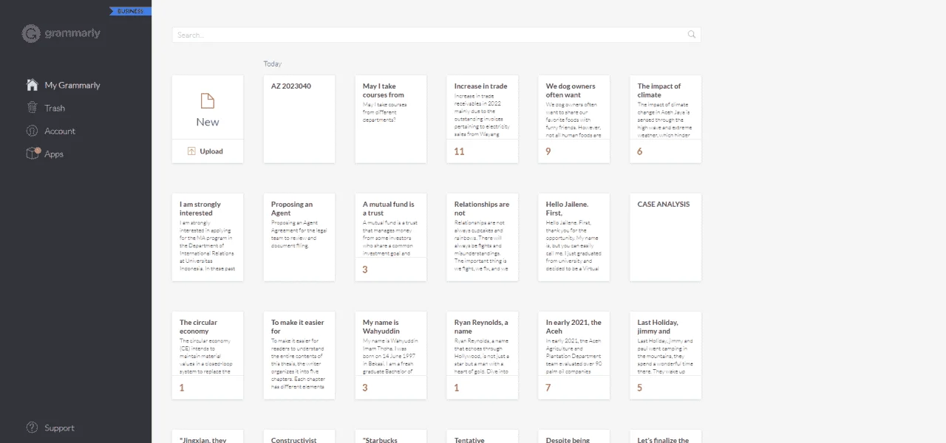Click the Account icon in sidebar
The image size is (946, 443).
tap(32, 131)
